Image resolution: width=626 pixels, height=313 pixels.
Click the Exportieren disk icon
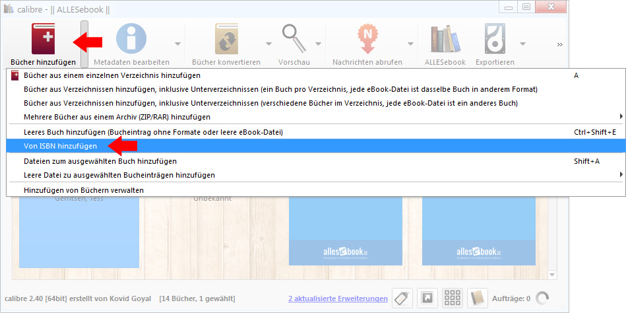pyautogui.click(x=495, y=39)
